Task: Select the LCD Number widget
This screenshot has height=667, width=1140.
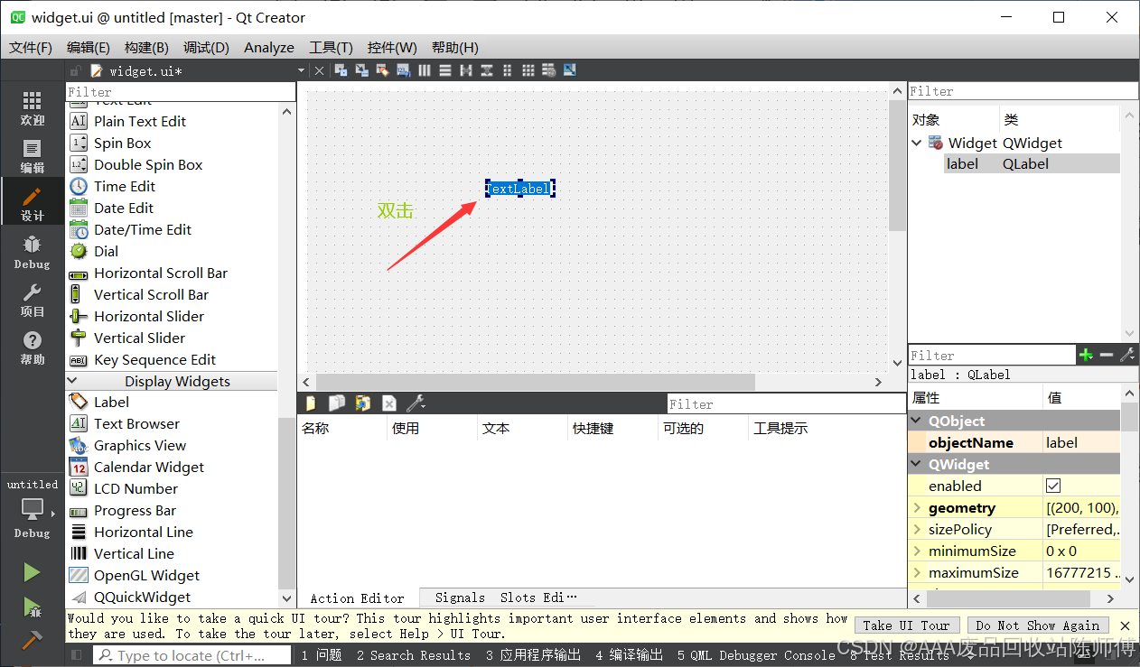Action: tap(135, 488)
